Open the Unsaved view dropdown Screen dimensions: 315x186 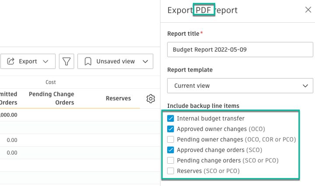coord(115,61)
